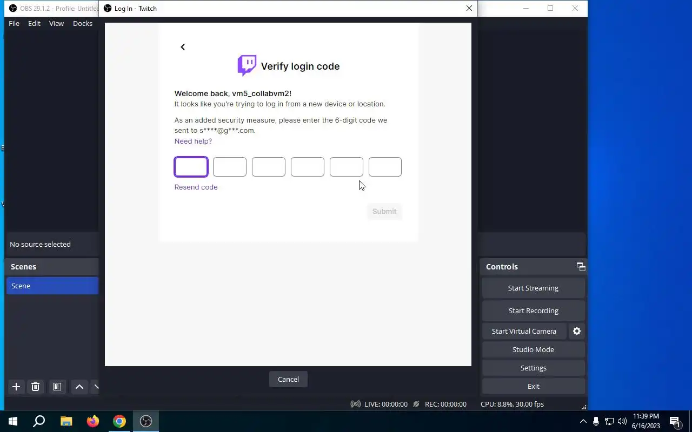Viewport: 692px width, 432px height.
Task: Focus the sixth login code digit box
Action: [x=385, y=167]
